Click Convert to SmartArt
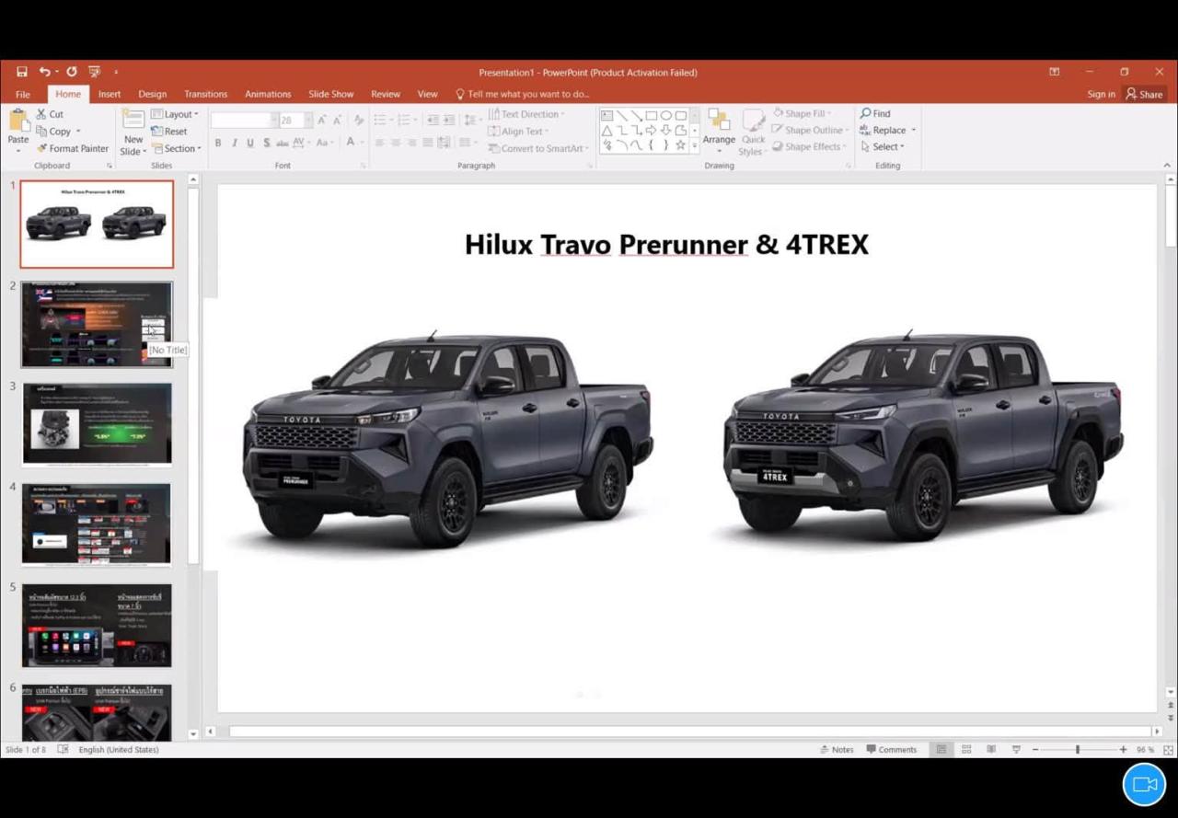The image size is (1178, 818). (x=539, y=148)
